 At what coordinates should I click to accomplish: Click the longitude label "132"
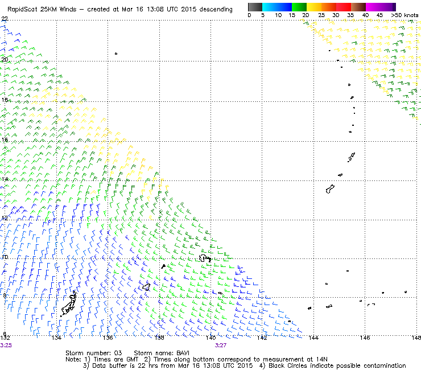click(x=5, y=338)
